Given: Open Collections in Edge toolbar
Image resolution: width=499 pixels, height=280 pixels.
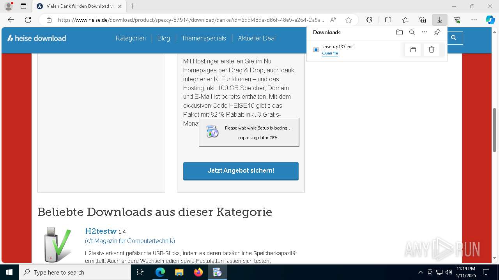Looking at the screenshot, I should 423,20.
